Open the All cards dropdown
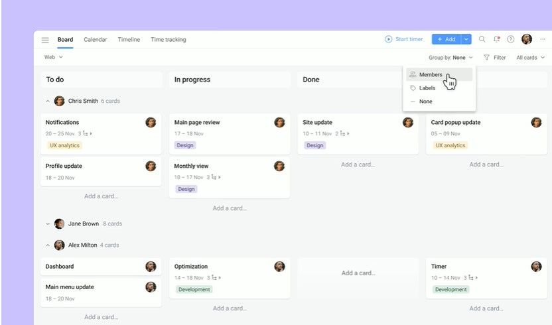The width and height of the screenshot is (552, 325). (530, 58)
